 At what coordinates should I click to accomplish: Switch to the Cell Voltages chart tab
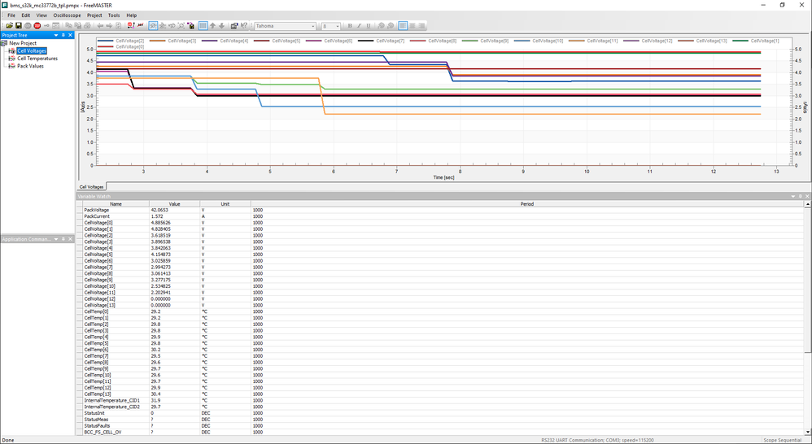(x=92, y=187)
